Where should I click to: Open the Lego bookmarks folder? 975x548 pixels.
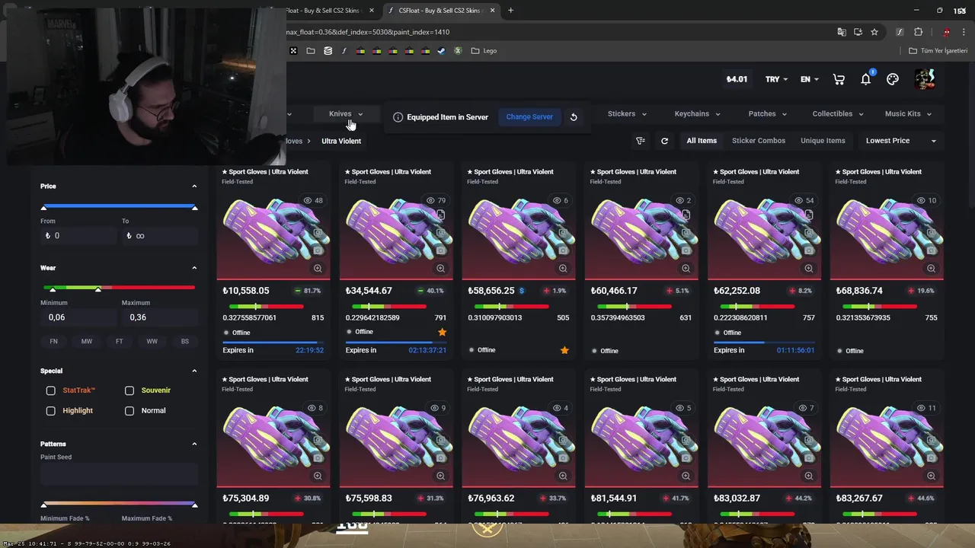484,51
